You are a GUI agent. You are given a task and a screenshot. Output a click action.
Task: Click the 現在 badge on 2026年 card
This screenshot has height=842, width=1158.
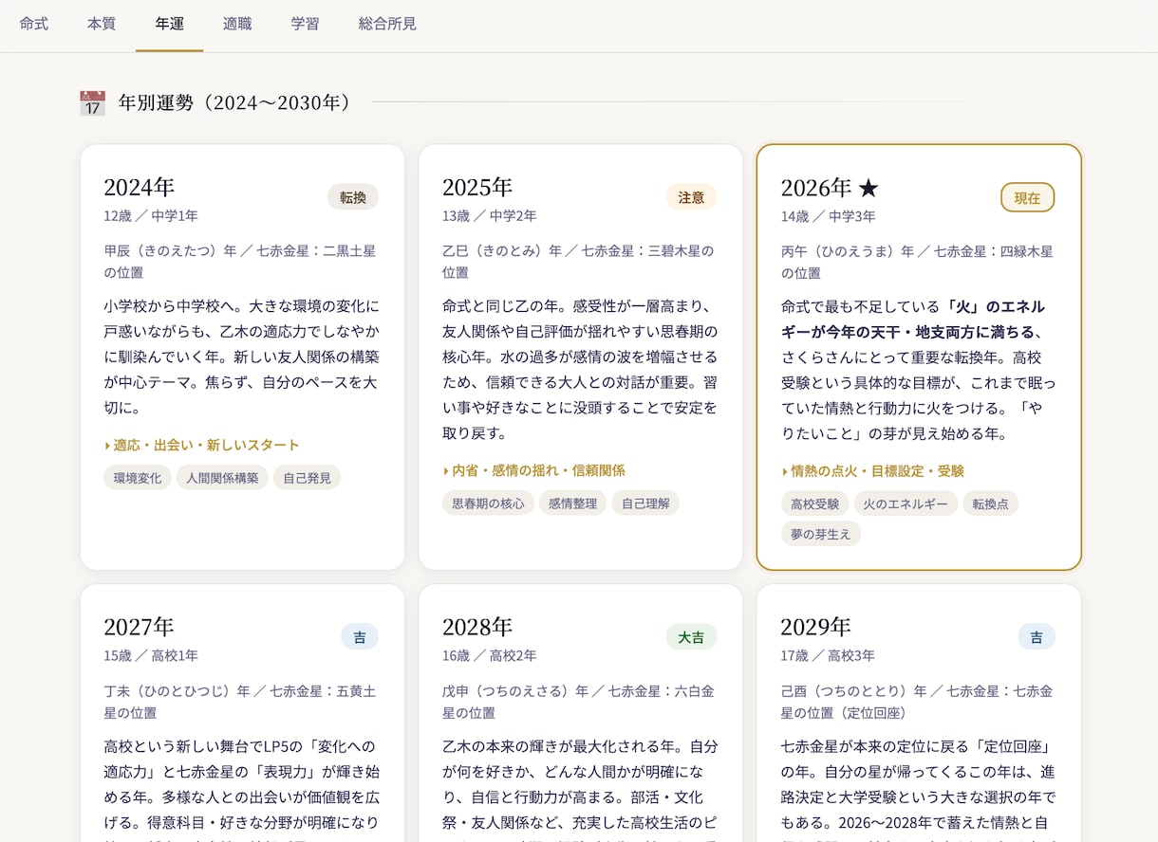(1028, 197)
